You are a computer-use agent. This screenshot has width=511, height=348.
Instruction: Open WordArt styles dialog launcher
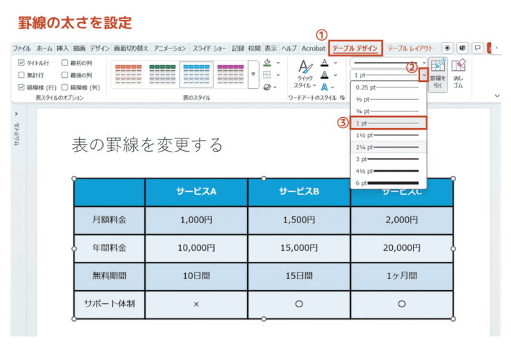(x=343, y=98)
